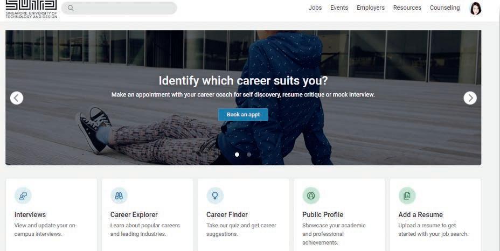Viewport: 500px width, 251px height.
Task: Select the first carousel dot
Action: click(237, 155)
